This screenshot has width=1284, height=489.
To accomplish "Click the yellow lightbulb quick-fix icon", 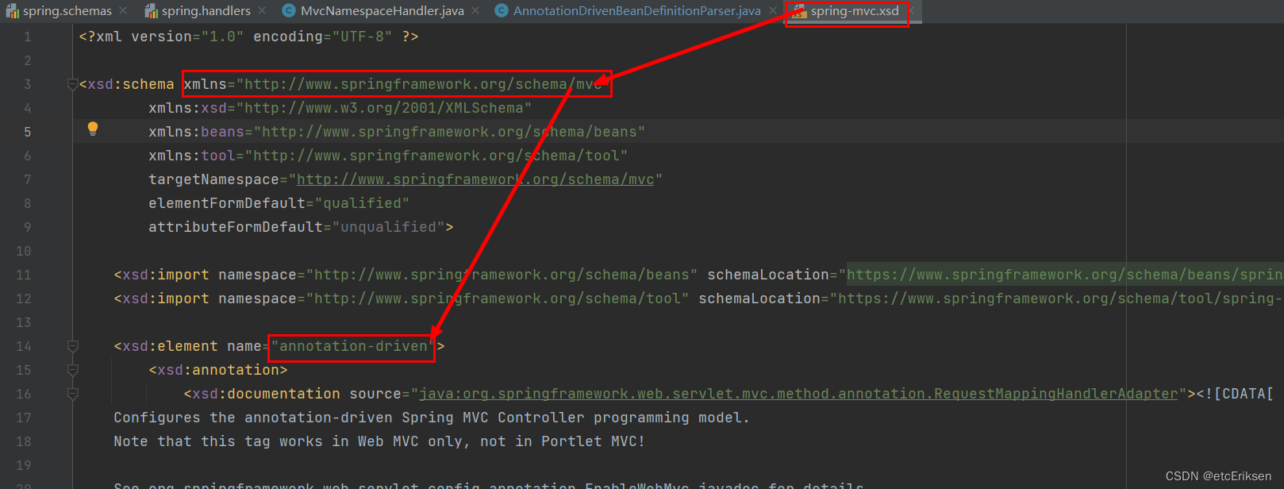I will tap(93, 129).
